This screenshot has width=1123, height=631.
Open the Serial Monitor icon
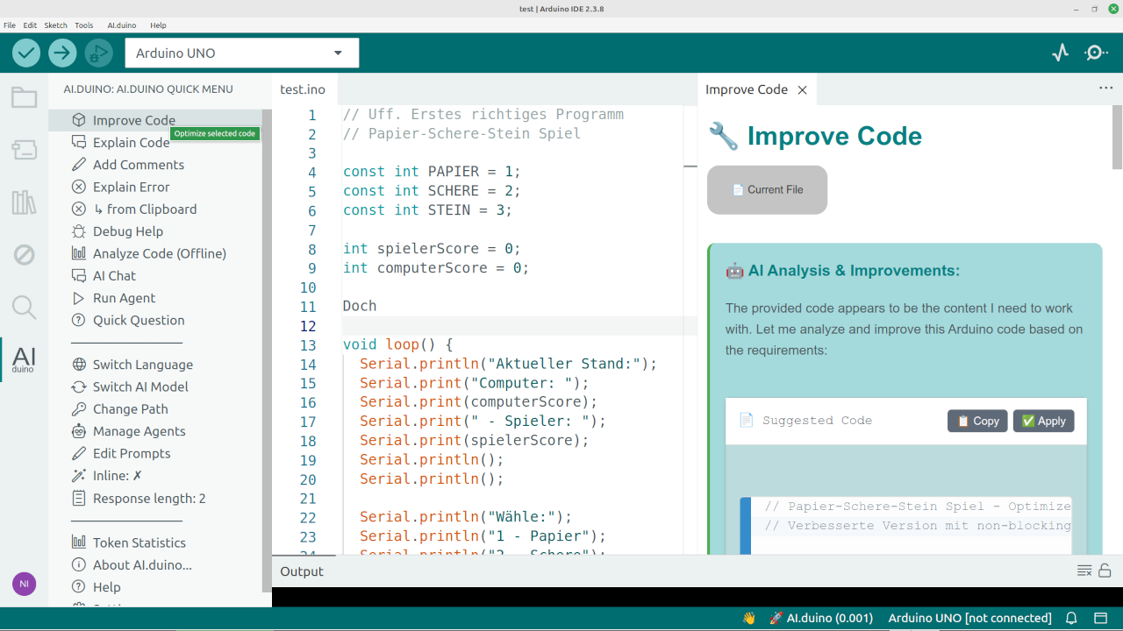pos(1096,53)
